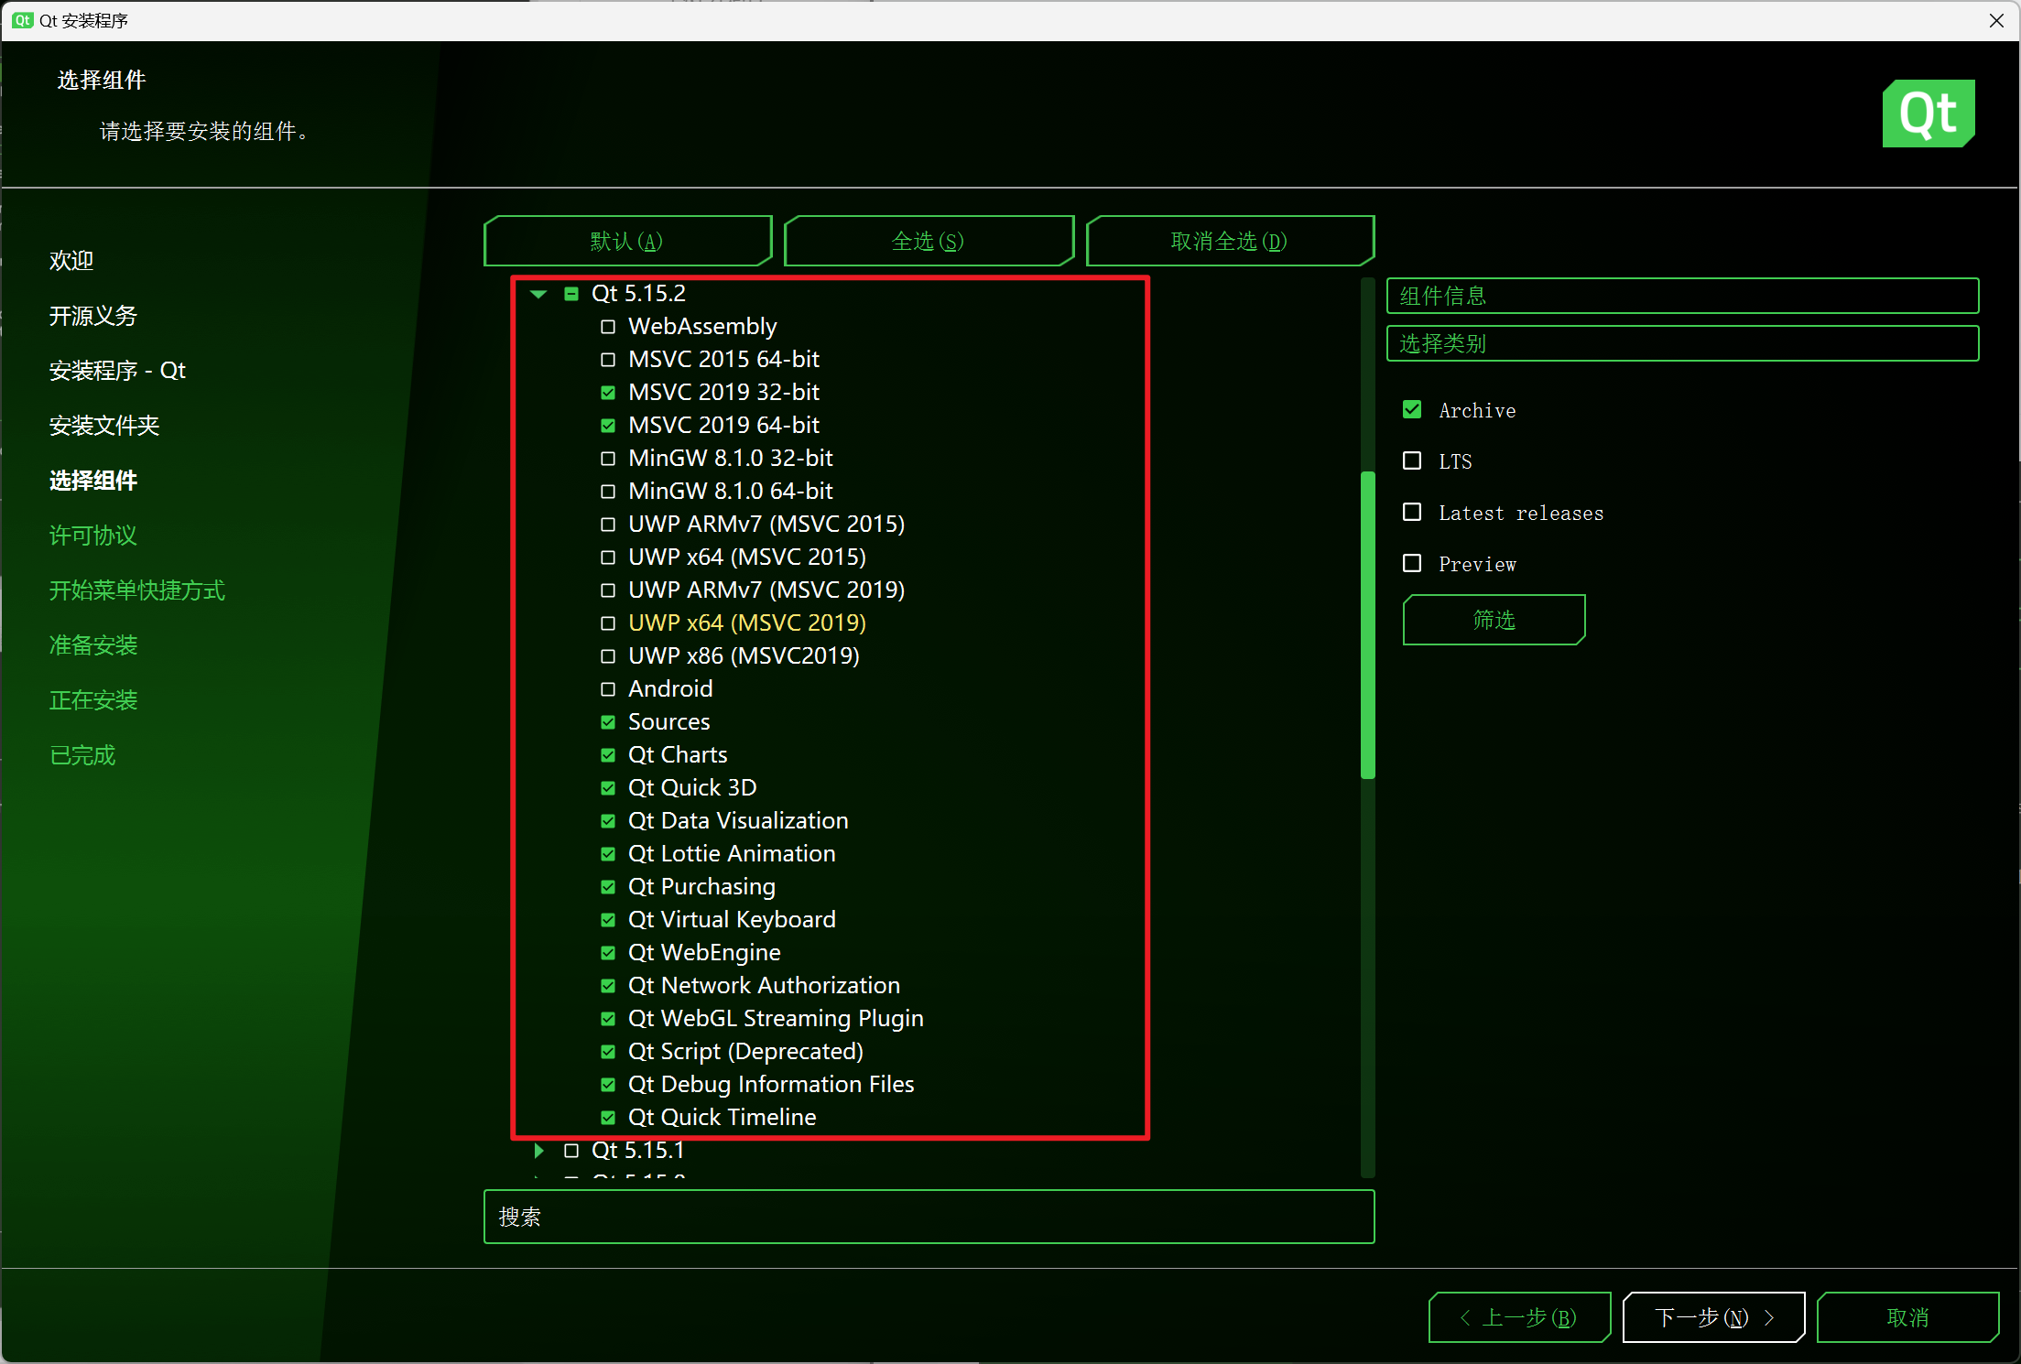Select the 欢迎 step in sidebar
This screenshot has width=2021, height=1364.
[x=71, y=261]
